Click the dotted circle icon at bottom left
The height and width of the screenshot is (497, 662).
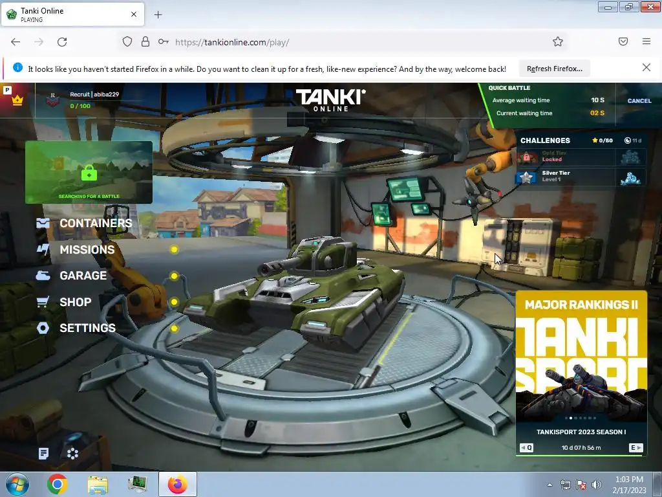point(72,454)
